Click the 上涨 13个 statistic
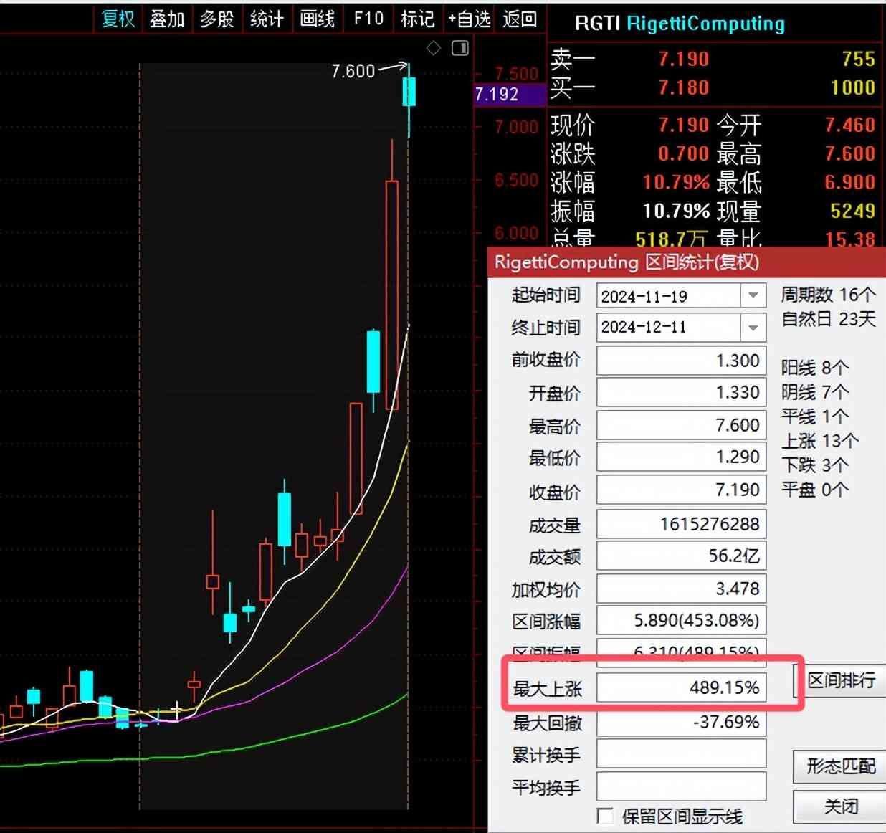 [820, 442]
